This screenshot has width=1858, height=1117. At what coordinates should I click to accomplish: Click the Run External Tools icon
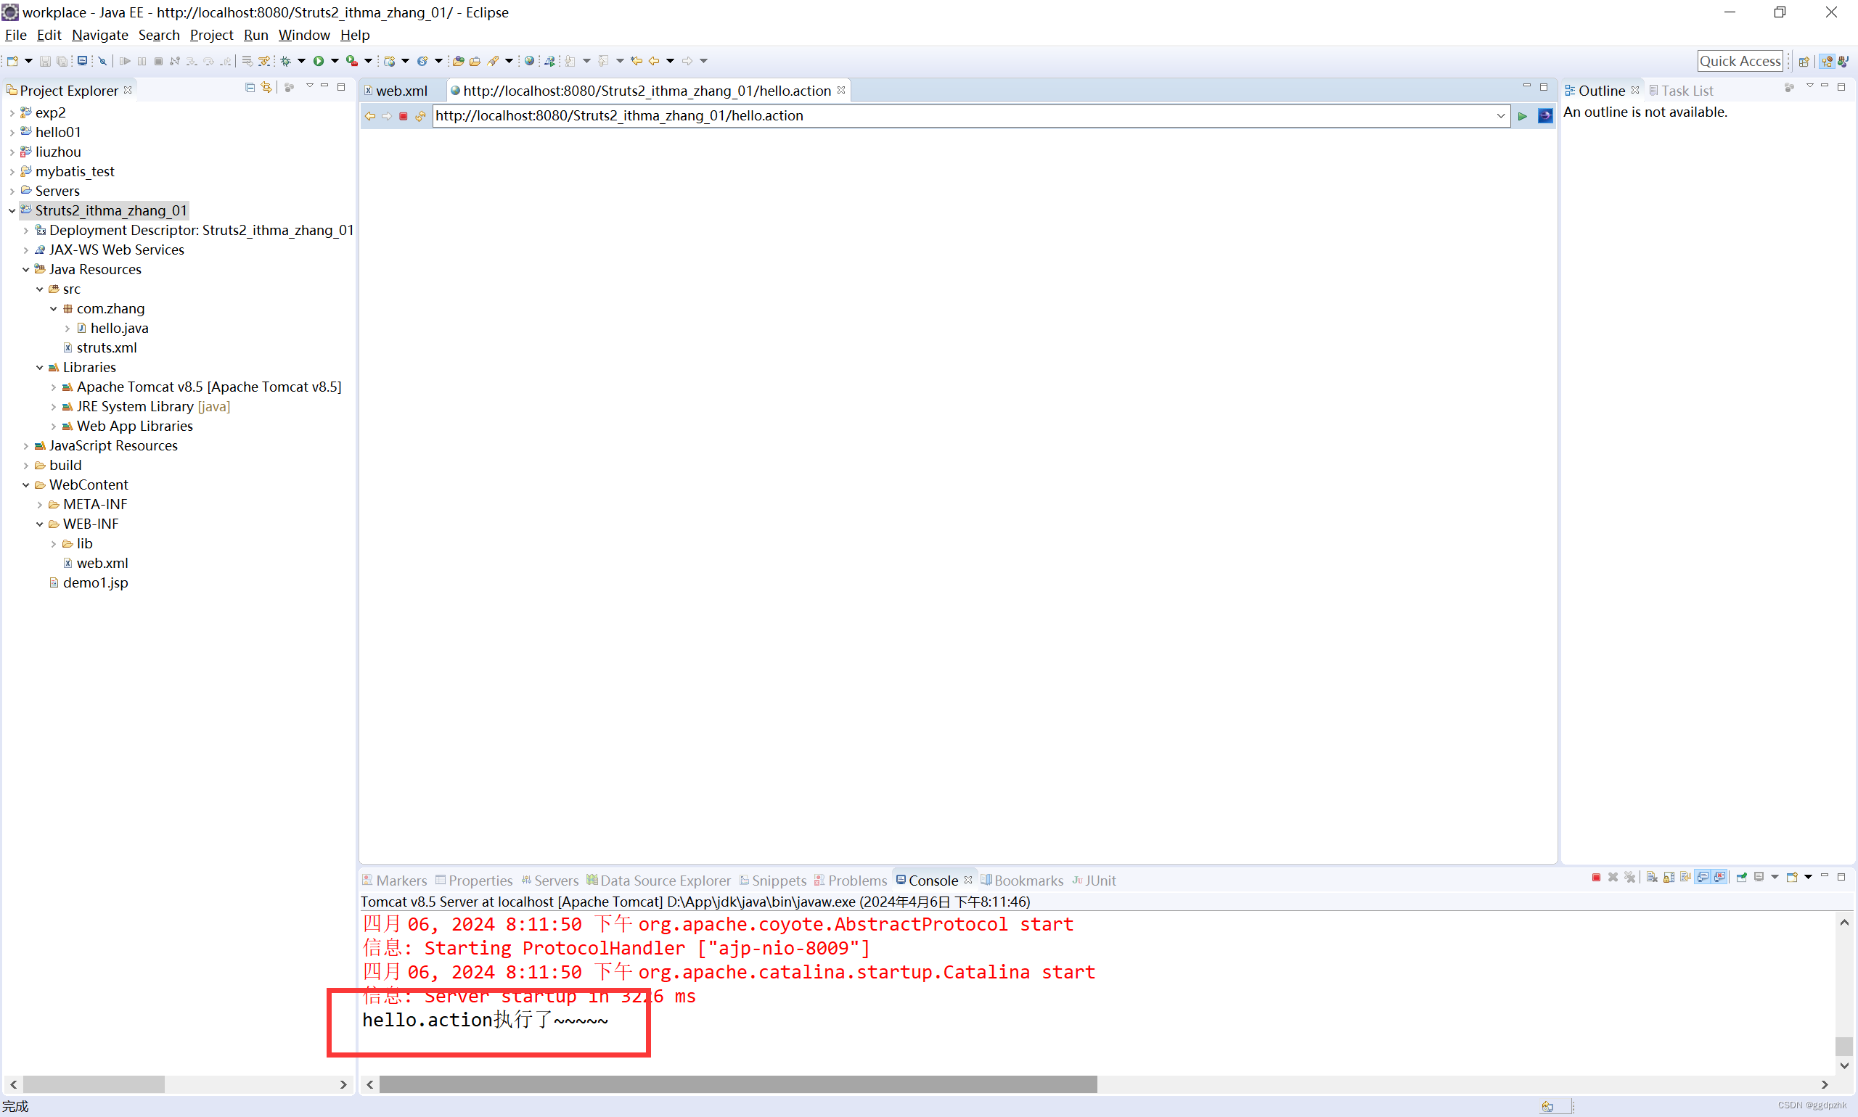352,61
